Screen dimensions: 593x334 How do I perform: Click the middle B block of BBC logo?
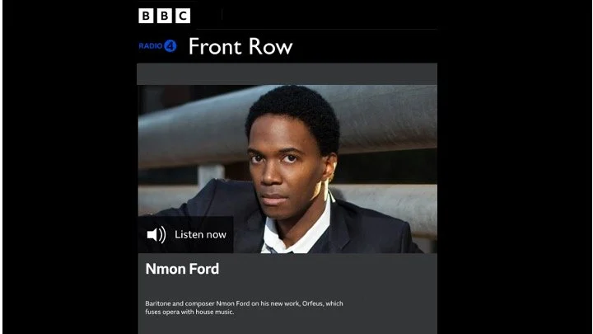(x=165, y=16)
